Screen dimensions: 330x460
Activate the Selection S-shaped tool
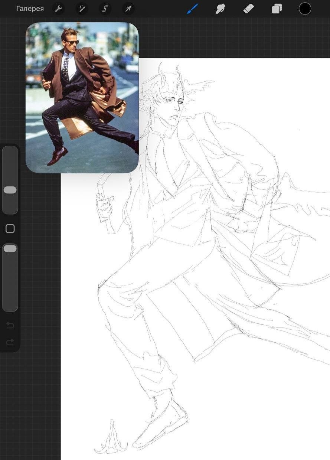(x=105, y=9)
